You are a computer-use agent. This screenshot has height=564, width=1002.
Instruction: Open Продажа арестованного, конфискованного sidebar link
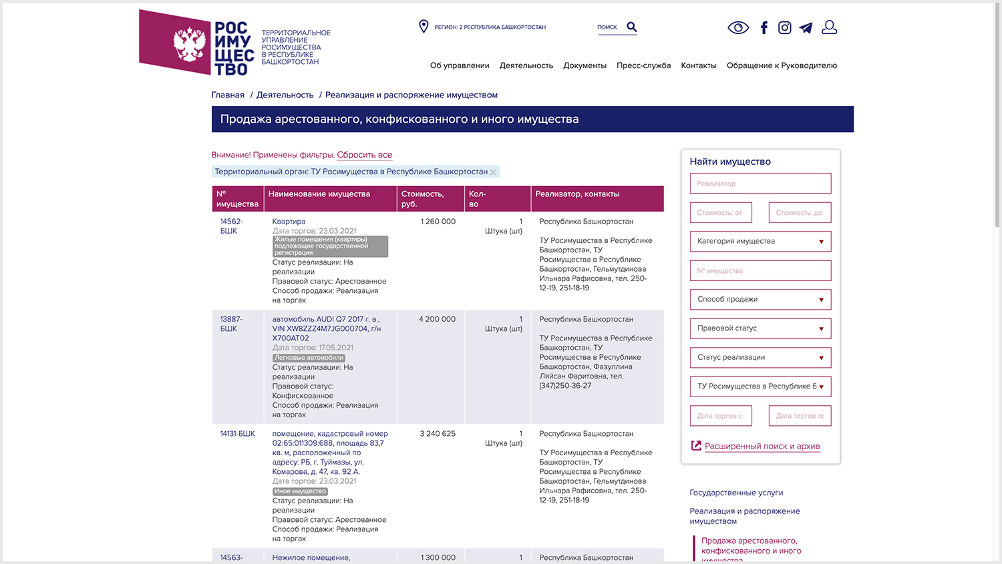tap(751, 551)
